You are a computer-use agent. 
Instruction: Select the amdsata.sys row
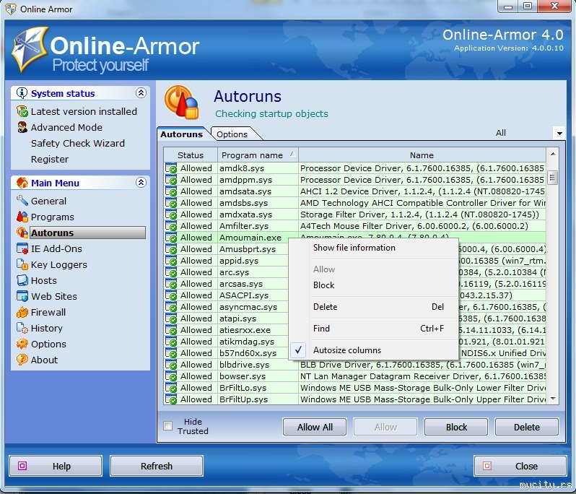click(x=355, y=191)
